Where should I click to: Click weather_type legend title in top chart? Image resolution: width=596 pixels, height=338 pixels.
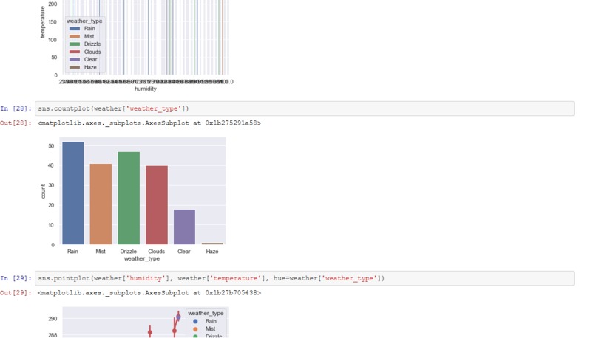coord(84,21)
